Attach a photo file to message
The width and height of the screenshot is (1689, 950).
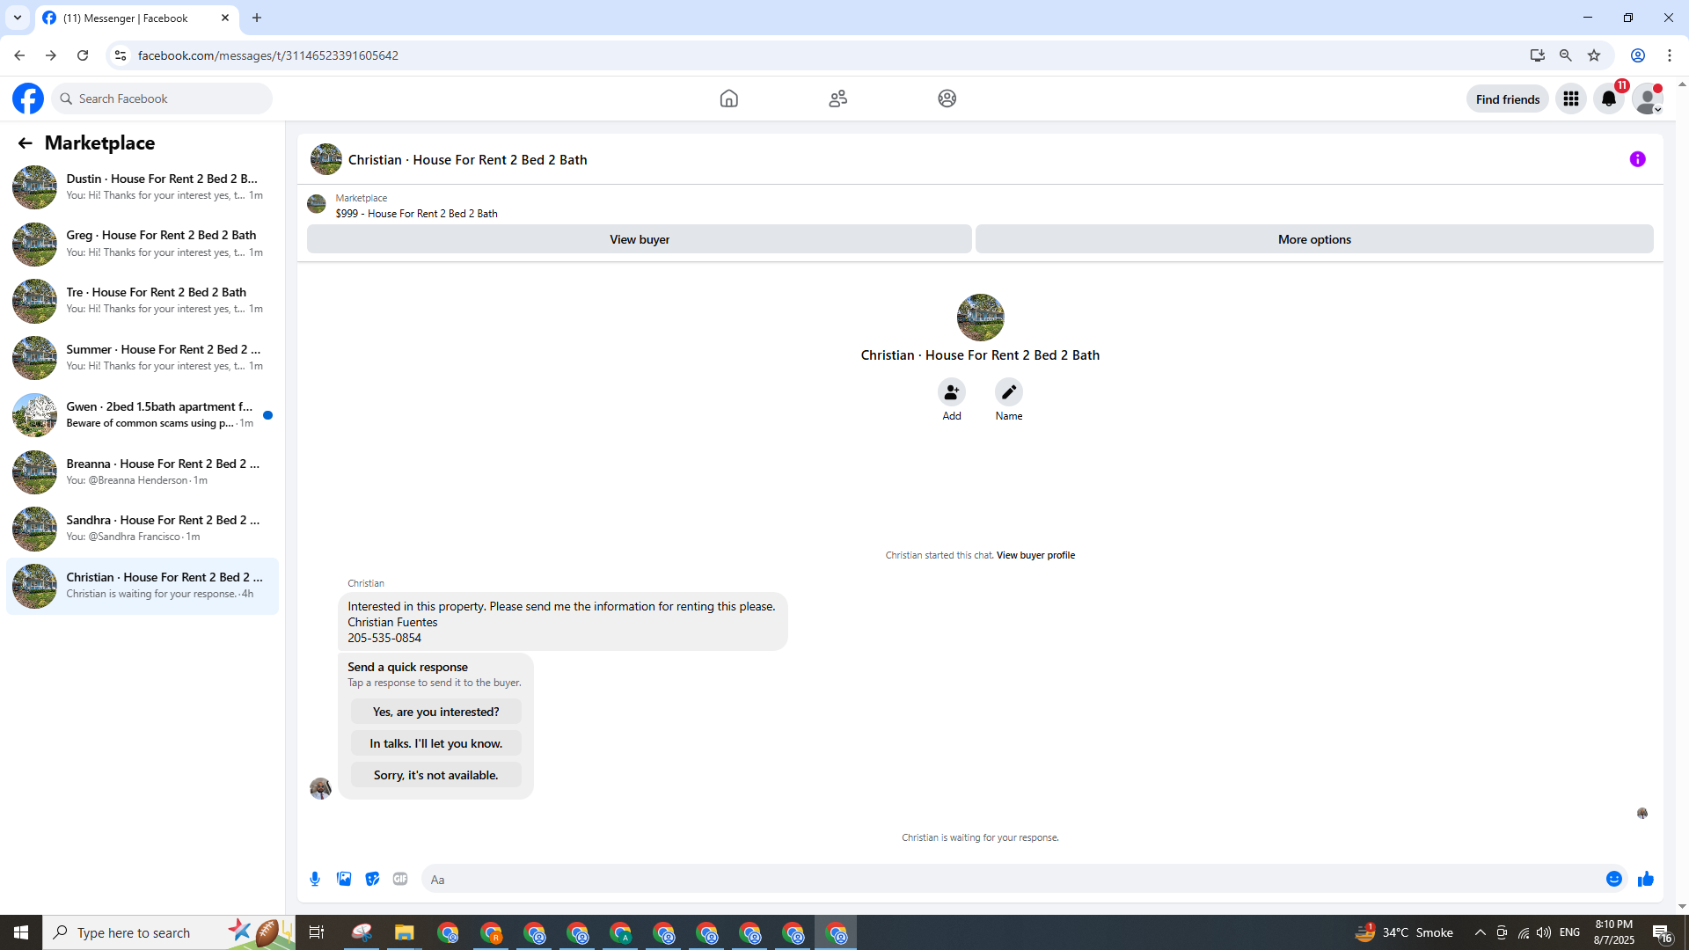tap(344, 879)
